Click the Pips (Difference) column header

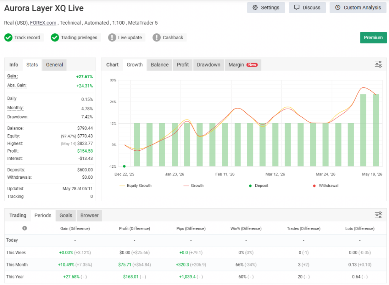(x=191, y=228)
